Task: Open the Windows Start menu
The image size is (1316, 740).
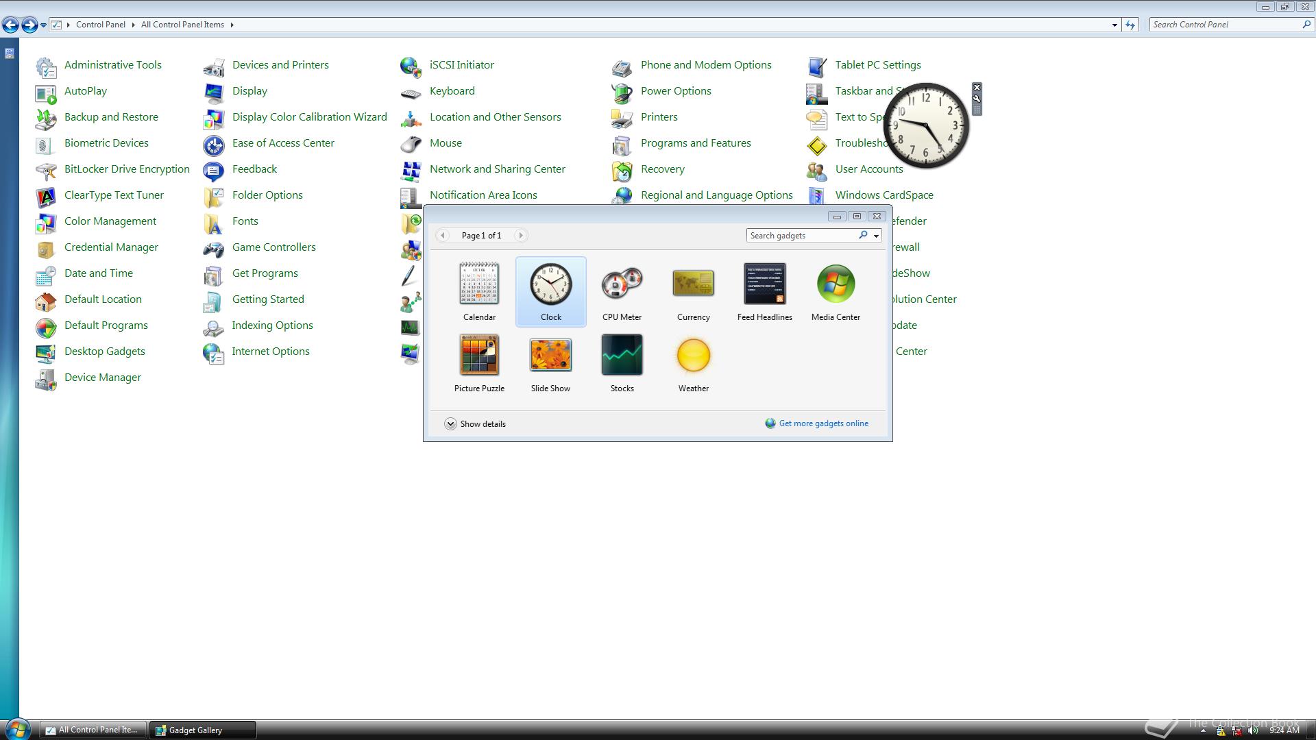Action: [17, 730]
